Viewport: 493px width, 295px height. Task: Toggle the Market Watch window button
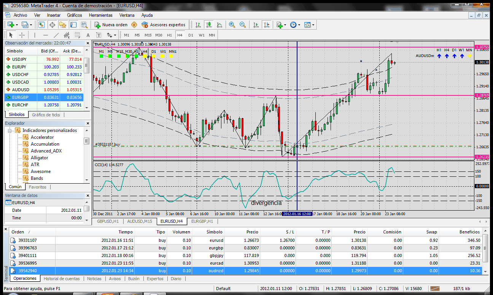click(41, 25)
